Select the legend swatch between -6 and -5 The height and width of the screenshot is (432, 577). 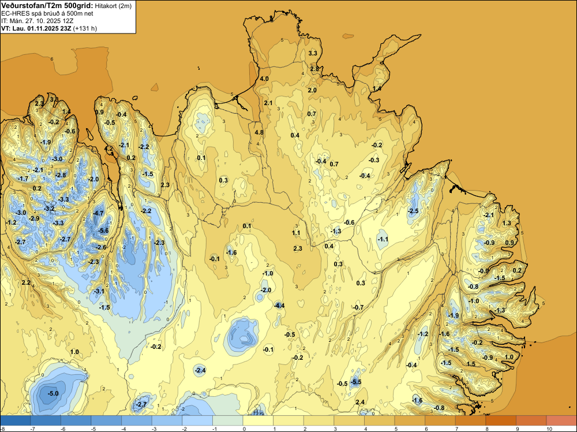(x=76, y=420)
